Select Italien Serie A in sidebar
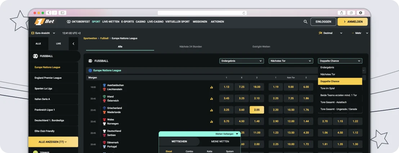Viewport: 399px width, 153px height. [53, 99]
